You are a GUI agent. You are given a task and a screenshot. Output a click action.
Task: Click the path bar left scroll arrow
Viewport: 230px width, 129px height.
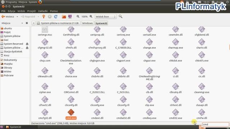33,23
